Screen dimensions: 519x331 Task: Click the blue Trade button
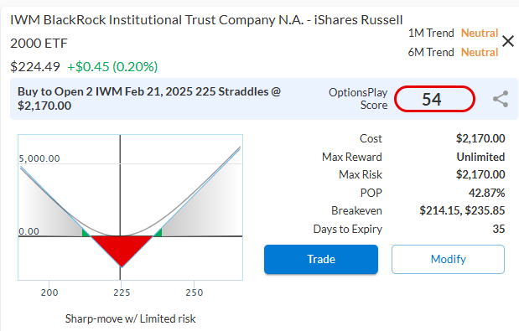pos(321,259)
